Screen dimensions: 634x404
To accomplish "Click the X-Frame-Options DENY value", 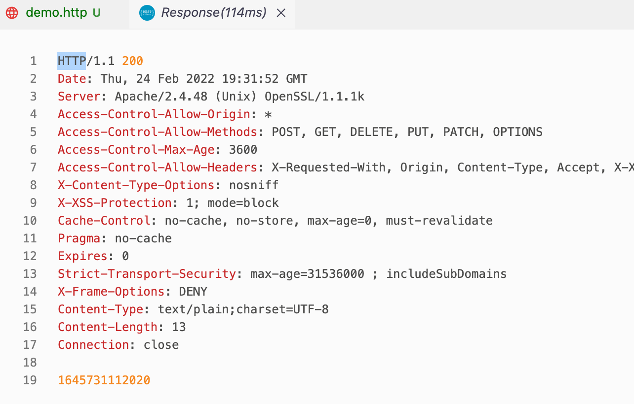I will 193,291.
